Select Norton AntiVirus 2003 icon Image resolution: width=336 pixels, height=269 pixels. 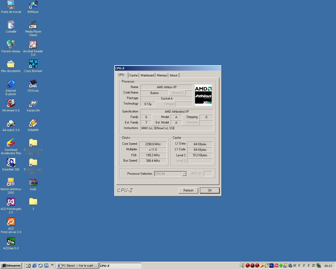[x=11, y=186]
